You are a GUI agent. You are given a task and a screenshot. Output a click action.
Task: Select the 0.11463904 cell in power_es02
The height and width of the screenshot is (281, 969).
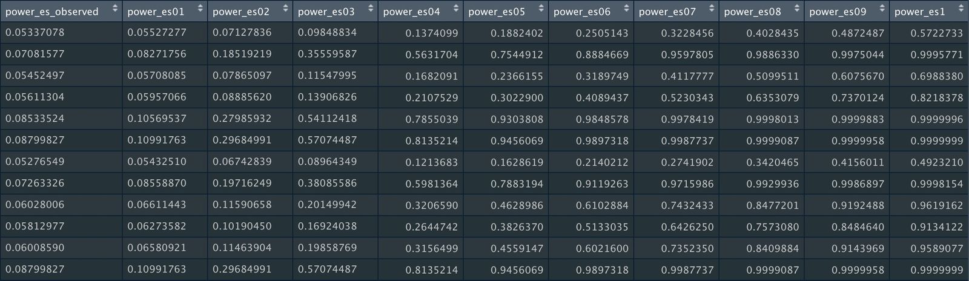tap(242, 248)
